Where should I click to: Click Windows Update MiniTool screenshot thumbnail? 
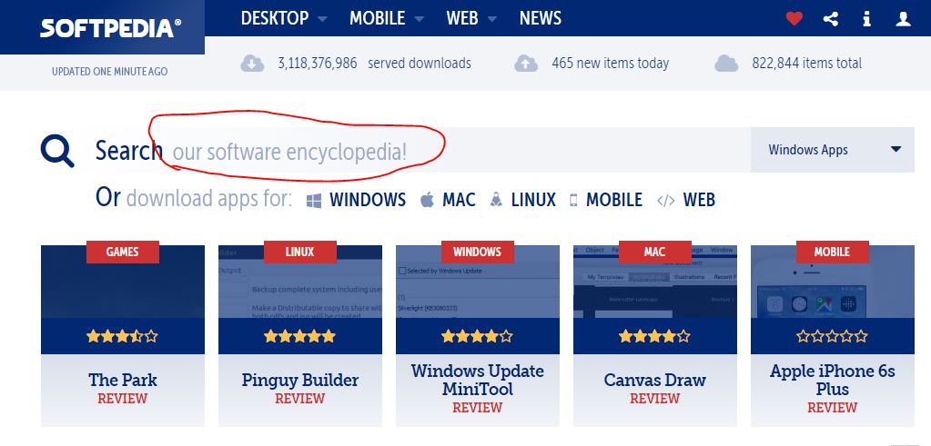[x=478, y=282]
